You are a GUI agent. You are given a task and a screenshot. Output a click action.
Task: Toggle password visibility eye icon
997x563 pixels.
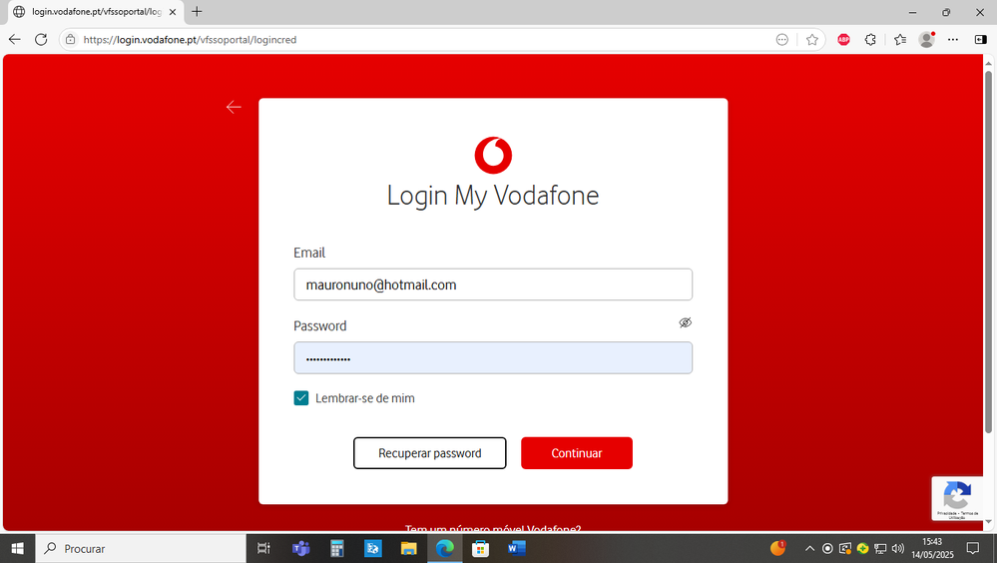[x=685, y=322]
